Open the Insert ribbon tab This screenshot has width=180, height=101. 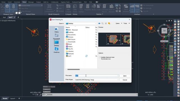click(x=10, y=2)
